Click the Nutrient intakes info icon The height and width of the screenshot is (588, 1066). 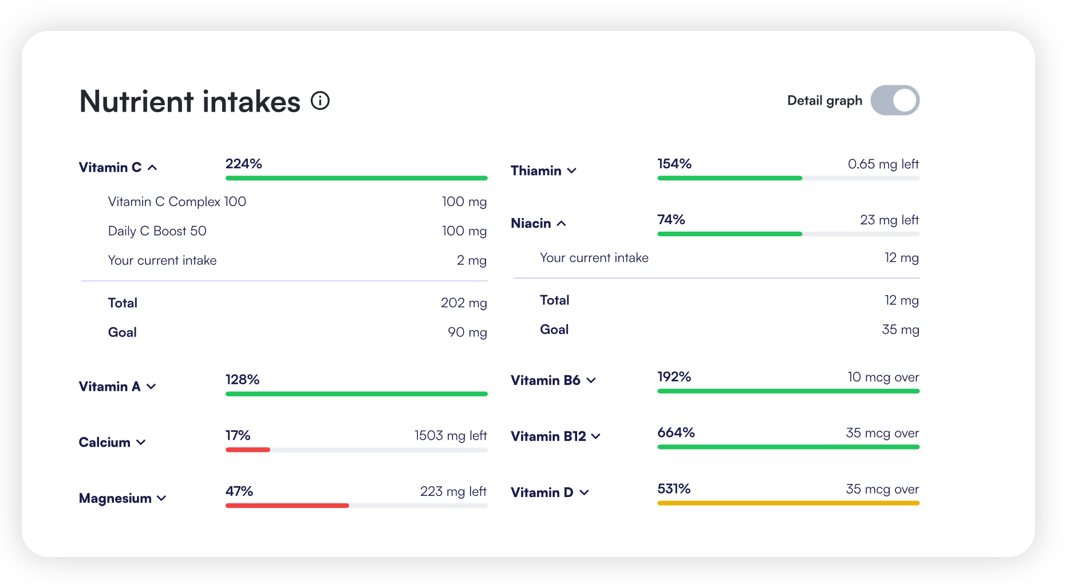click(x=320, y=101)
